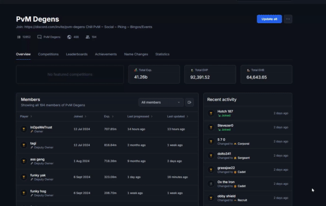Click funky yak's trophy avatar icon
The width and height of the screenshot is (326, 206).
point(24,177)
